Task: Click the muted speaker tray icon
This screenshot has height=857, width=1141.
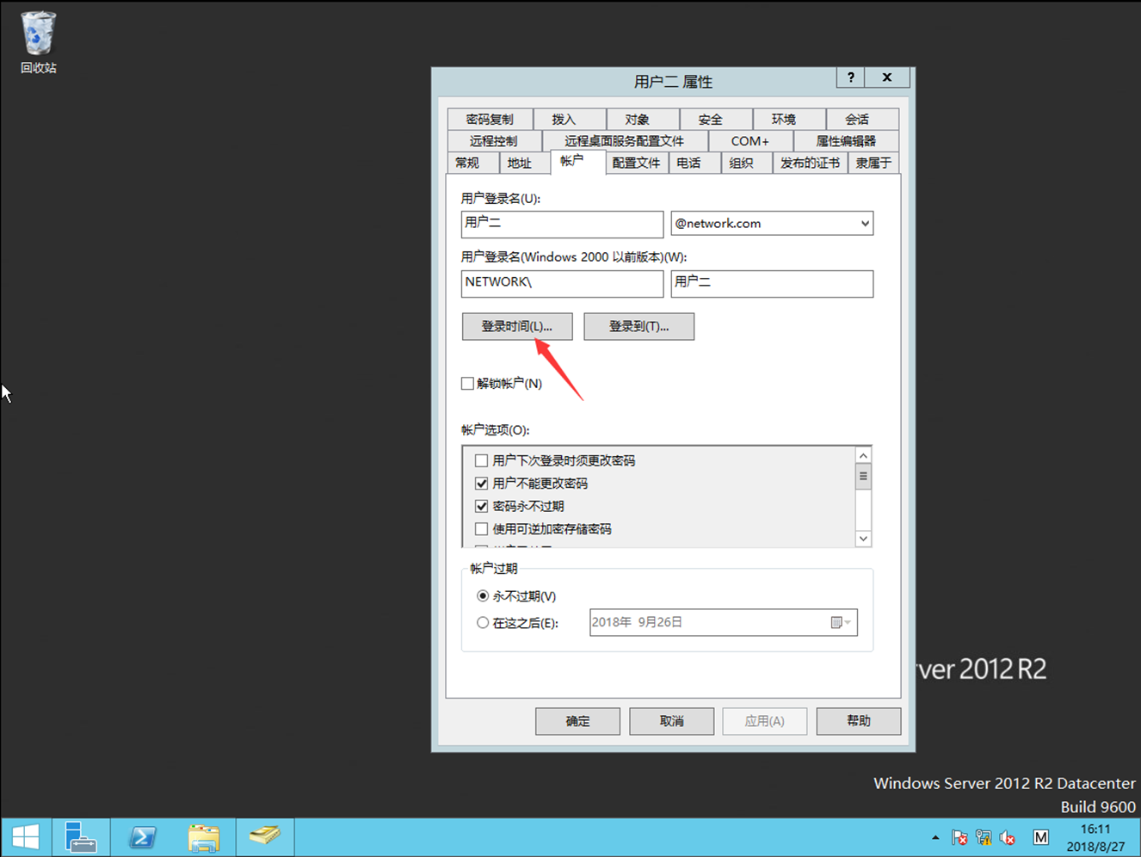Action: [1008, 837]
